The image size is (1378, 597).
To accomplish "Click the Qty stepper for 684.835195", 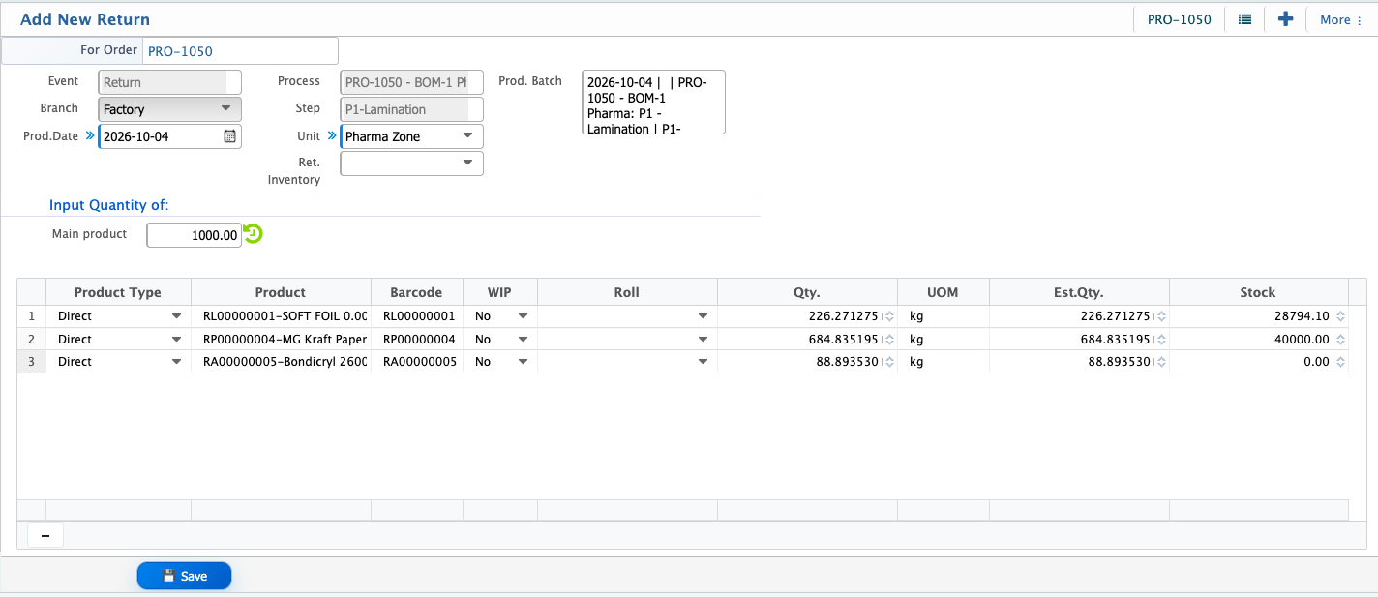I will pyautogui.click(x=889, y=340).
